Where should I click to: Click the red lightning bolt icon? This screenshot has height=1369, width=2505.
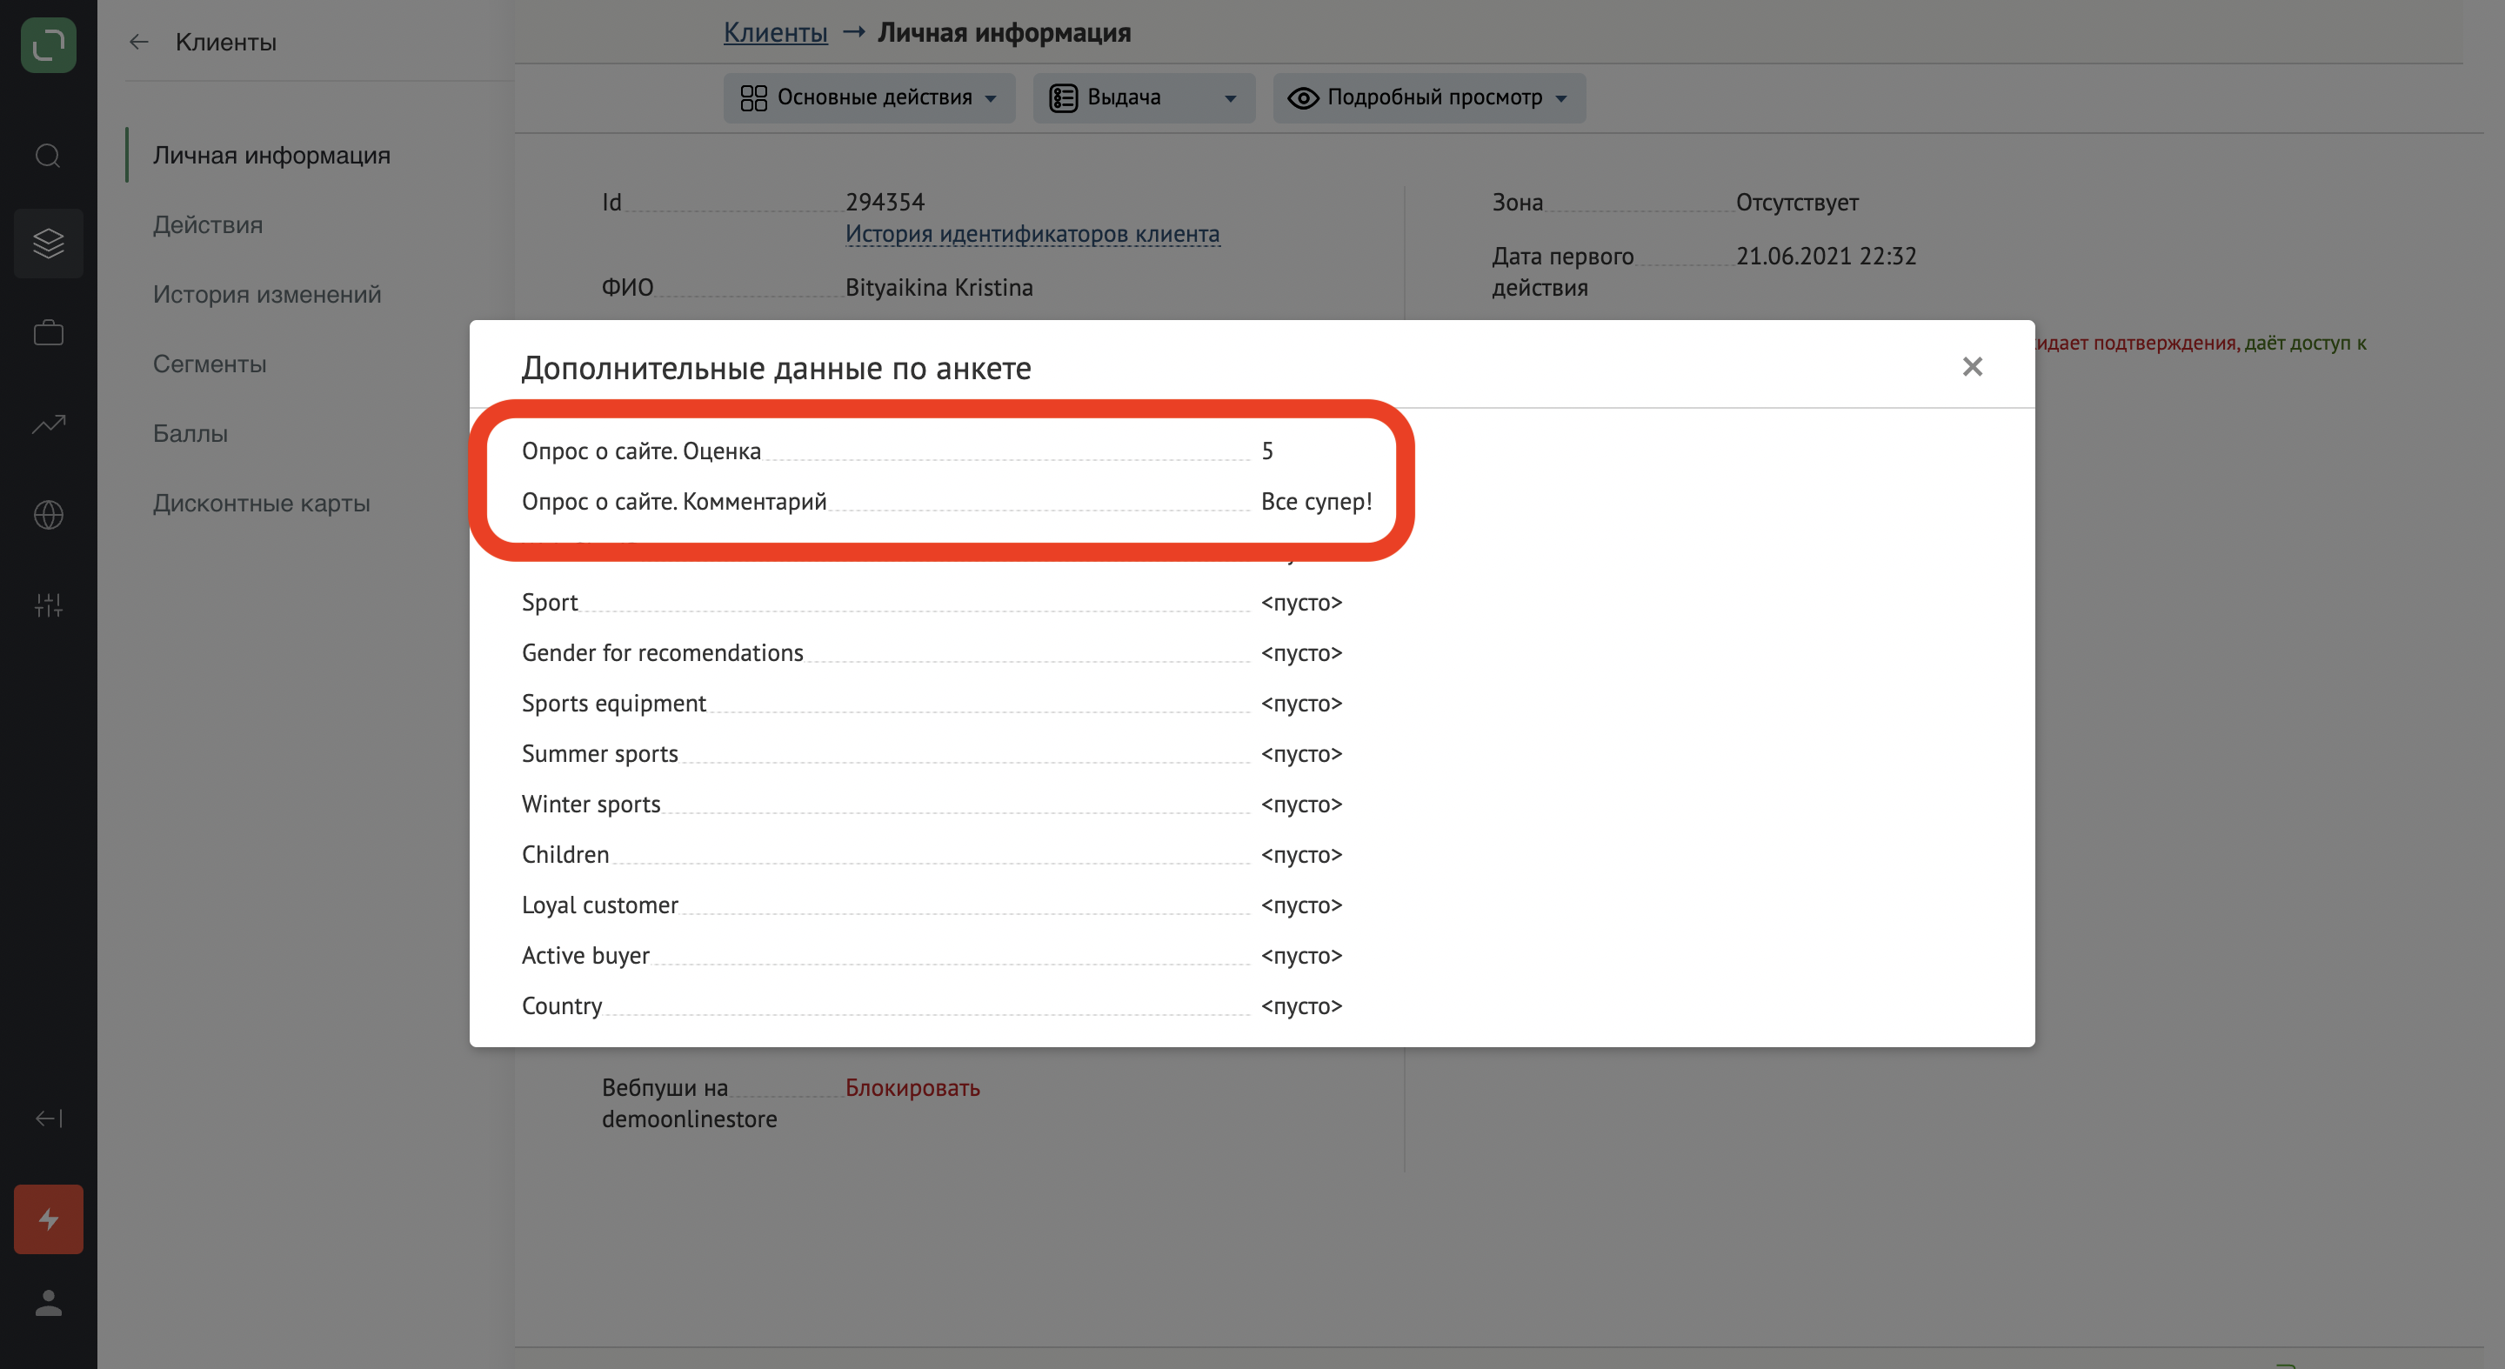click(x=49, y=1219)
